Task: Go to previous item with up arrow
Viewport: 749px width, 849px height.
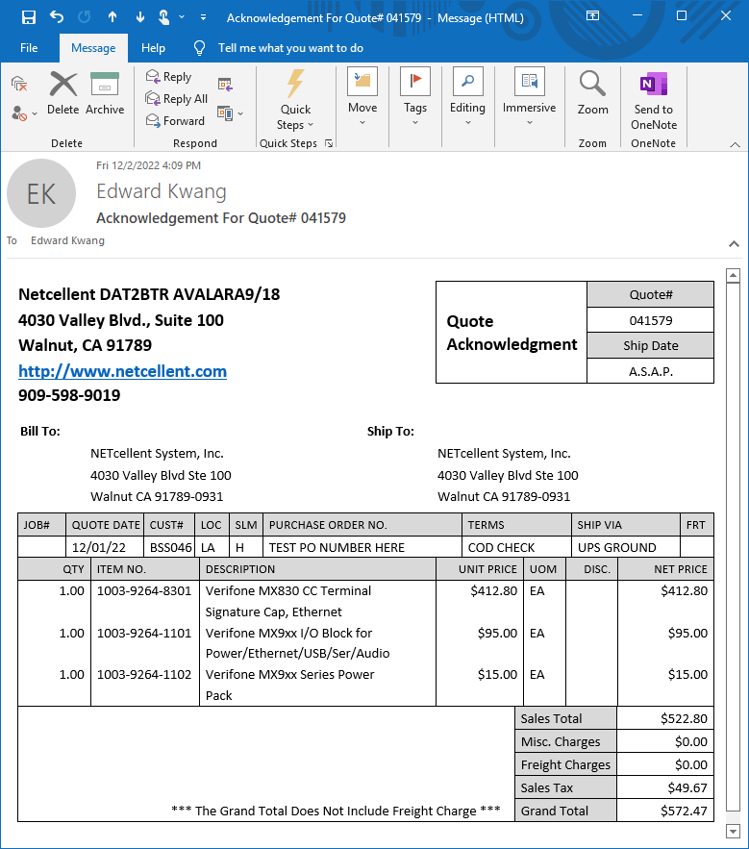Action: tap(112, 17)
